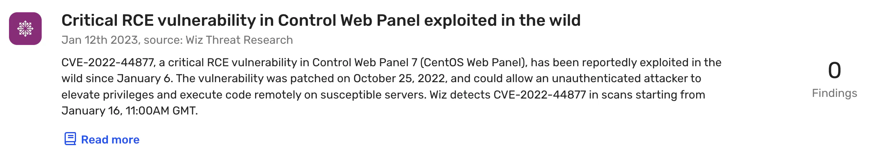This screenshot has height=157, width=869.
Task: Click the phrase 'susceptible servers'
Action: (x=373, y=95)
